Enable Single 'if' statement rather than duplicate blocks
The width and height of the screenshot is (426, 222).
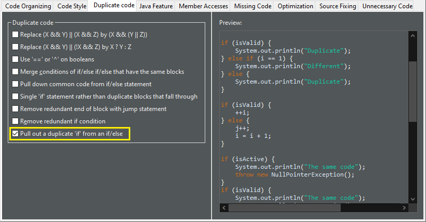tap(15, 97)
